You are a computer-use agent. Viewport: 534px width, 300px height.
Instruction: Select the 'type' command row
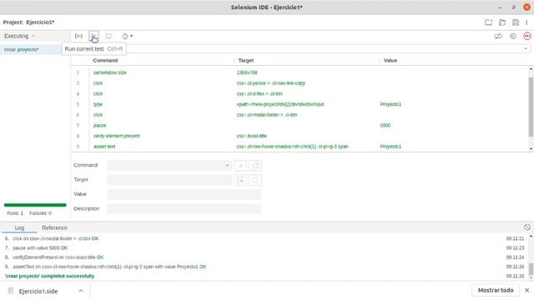pos(300,104)
